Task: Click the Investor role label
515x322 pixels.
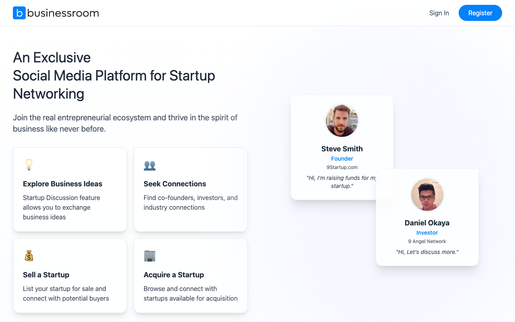Action: pyautogui.click(x=427, y=233)
